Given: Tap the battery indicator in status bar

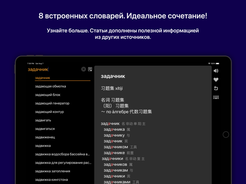Looking at the screenshot, I should pos(217,64).
